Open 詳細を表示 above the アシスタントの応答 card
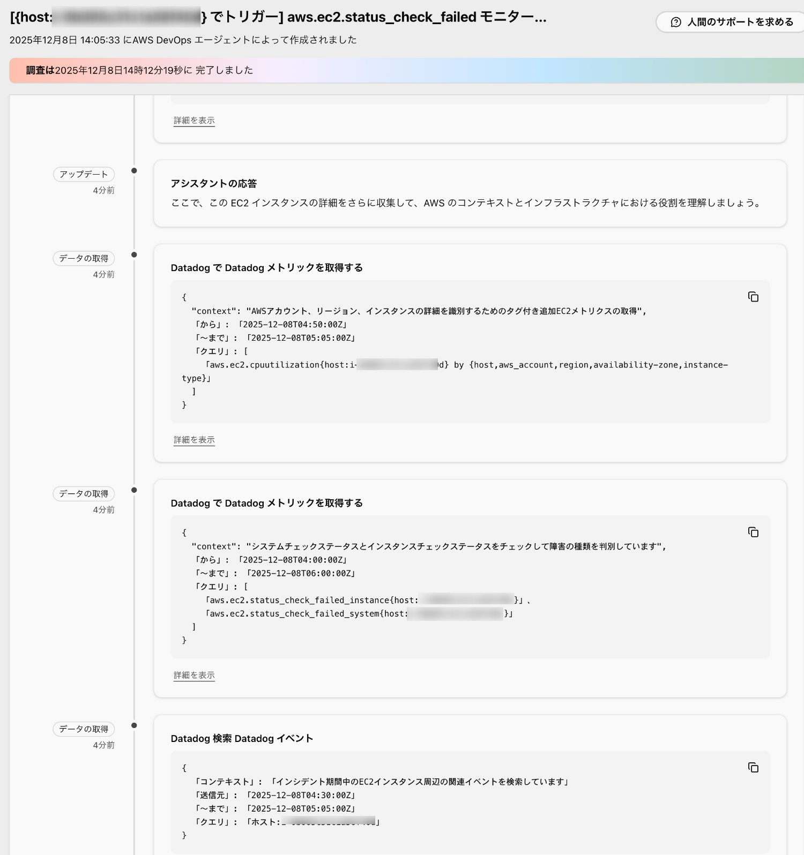 [194, 121]
